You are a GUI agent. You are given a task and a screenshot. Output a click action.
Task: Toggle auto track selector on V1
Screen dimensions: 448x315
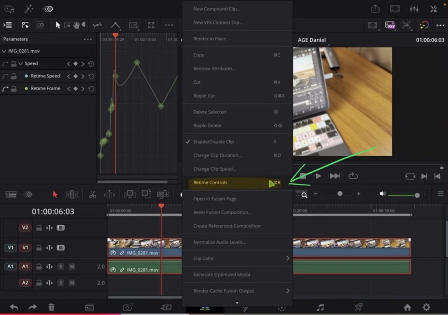pyautogui.click(x=49, y=248)
